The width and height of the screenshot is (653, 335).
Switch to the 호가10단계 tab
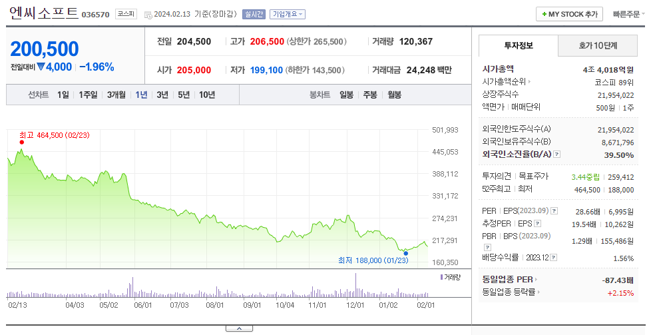[x=598, y=45]
